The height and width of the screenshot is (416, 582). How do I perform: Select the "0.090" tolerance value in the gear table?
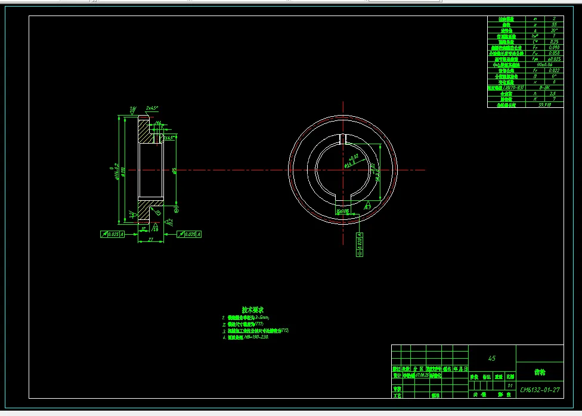[554, 48]
